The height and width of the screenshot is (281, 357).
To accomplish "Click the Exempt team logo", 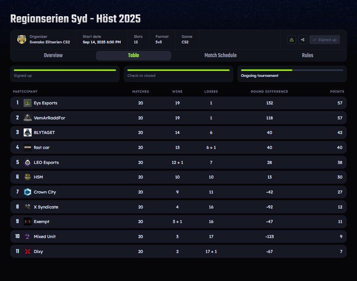I will (x=28, y=221).
